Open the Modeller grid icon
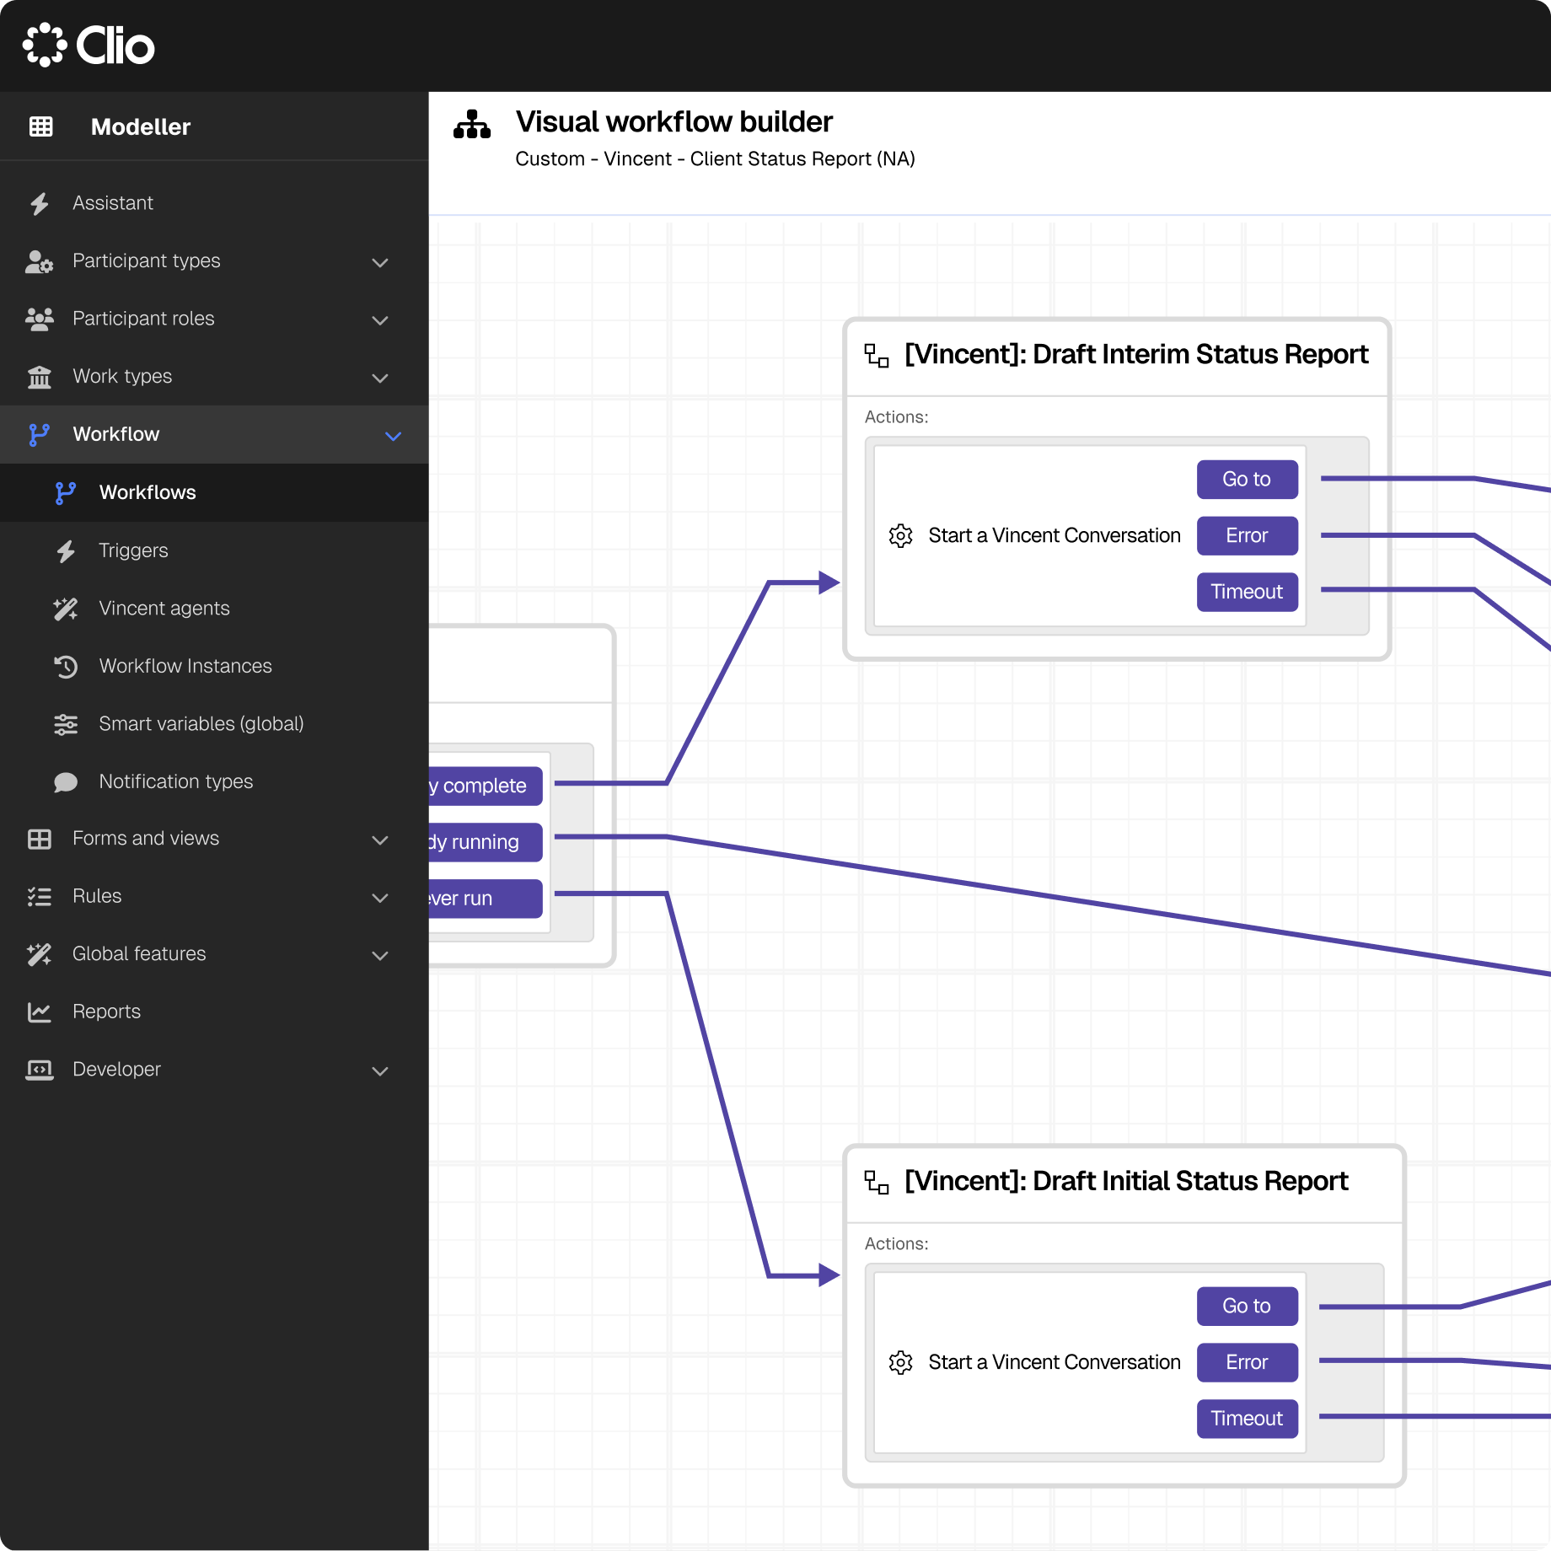 (x=40, y=126)
